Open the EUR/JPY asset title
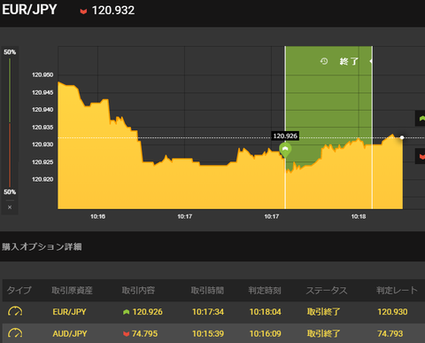This screenshot has width=425, height=343. (29, 10)
